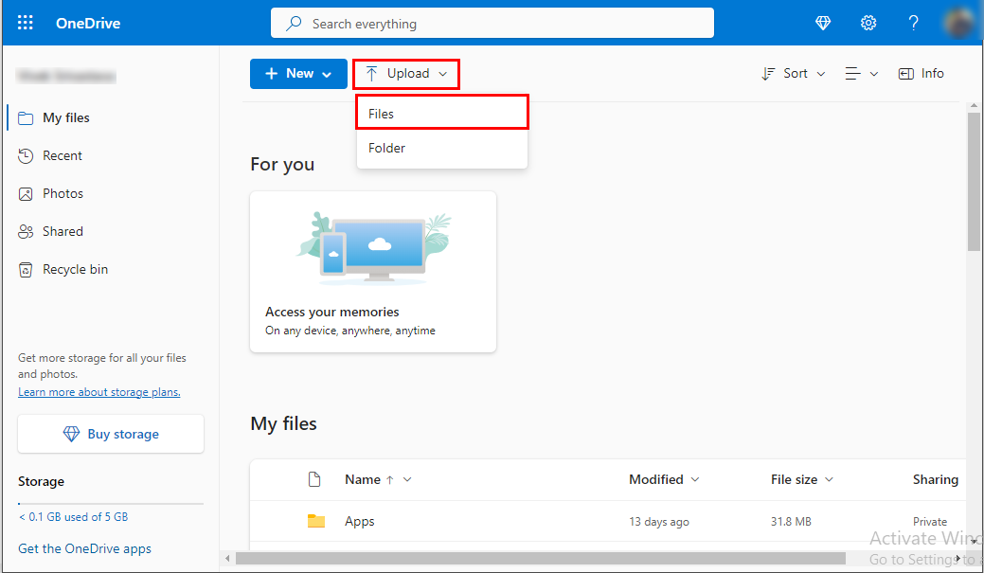This screenshot has width=984, height=573.
Task: Click the Recycle bin icon
Action: click(x=26, y=270)
